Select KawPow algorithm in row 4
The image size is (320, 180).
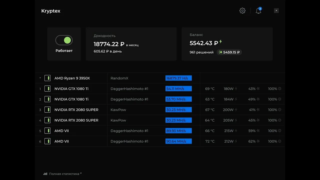(x=118, y=120)
